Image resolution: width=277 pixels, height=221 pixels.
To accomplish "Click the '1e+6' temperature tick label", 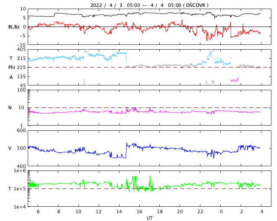I will (20, 170).
